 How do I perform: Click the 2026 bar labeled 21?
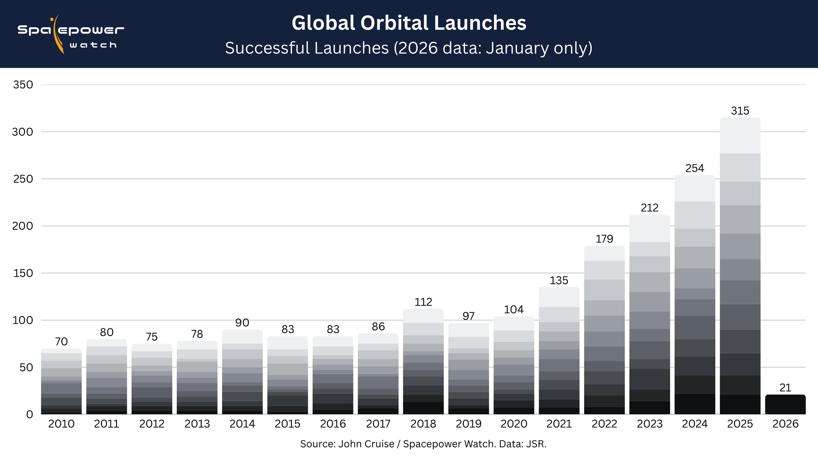(785, 405)
